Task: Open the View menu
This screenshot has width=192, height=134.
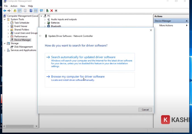Action: 22,6
